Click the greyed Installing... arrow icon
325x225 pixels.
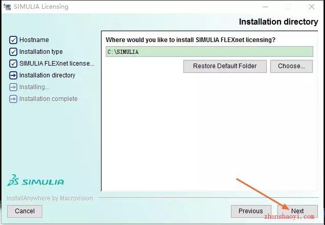[13, 87]
